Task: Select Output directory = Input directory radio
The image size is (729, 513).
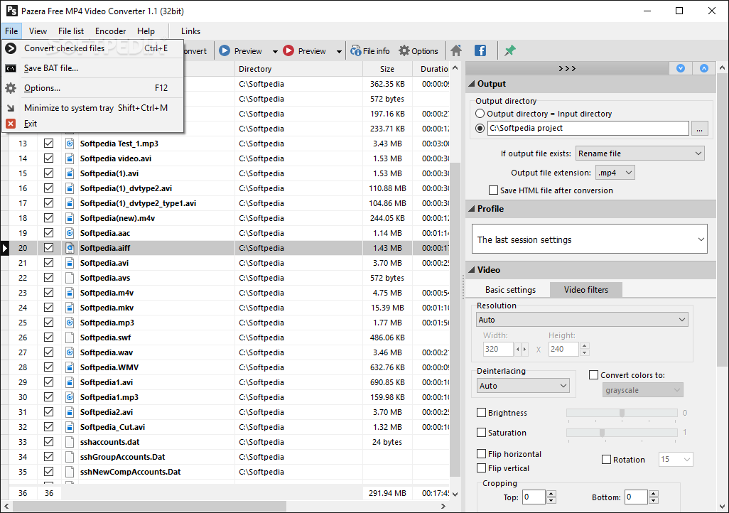Action: 480,114
